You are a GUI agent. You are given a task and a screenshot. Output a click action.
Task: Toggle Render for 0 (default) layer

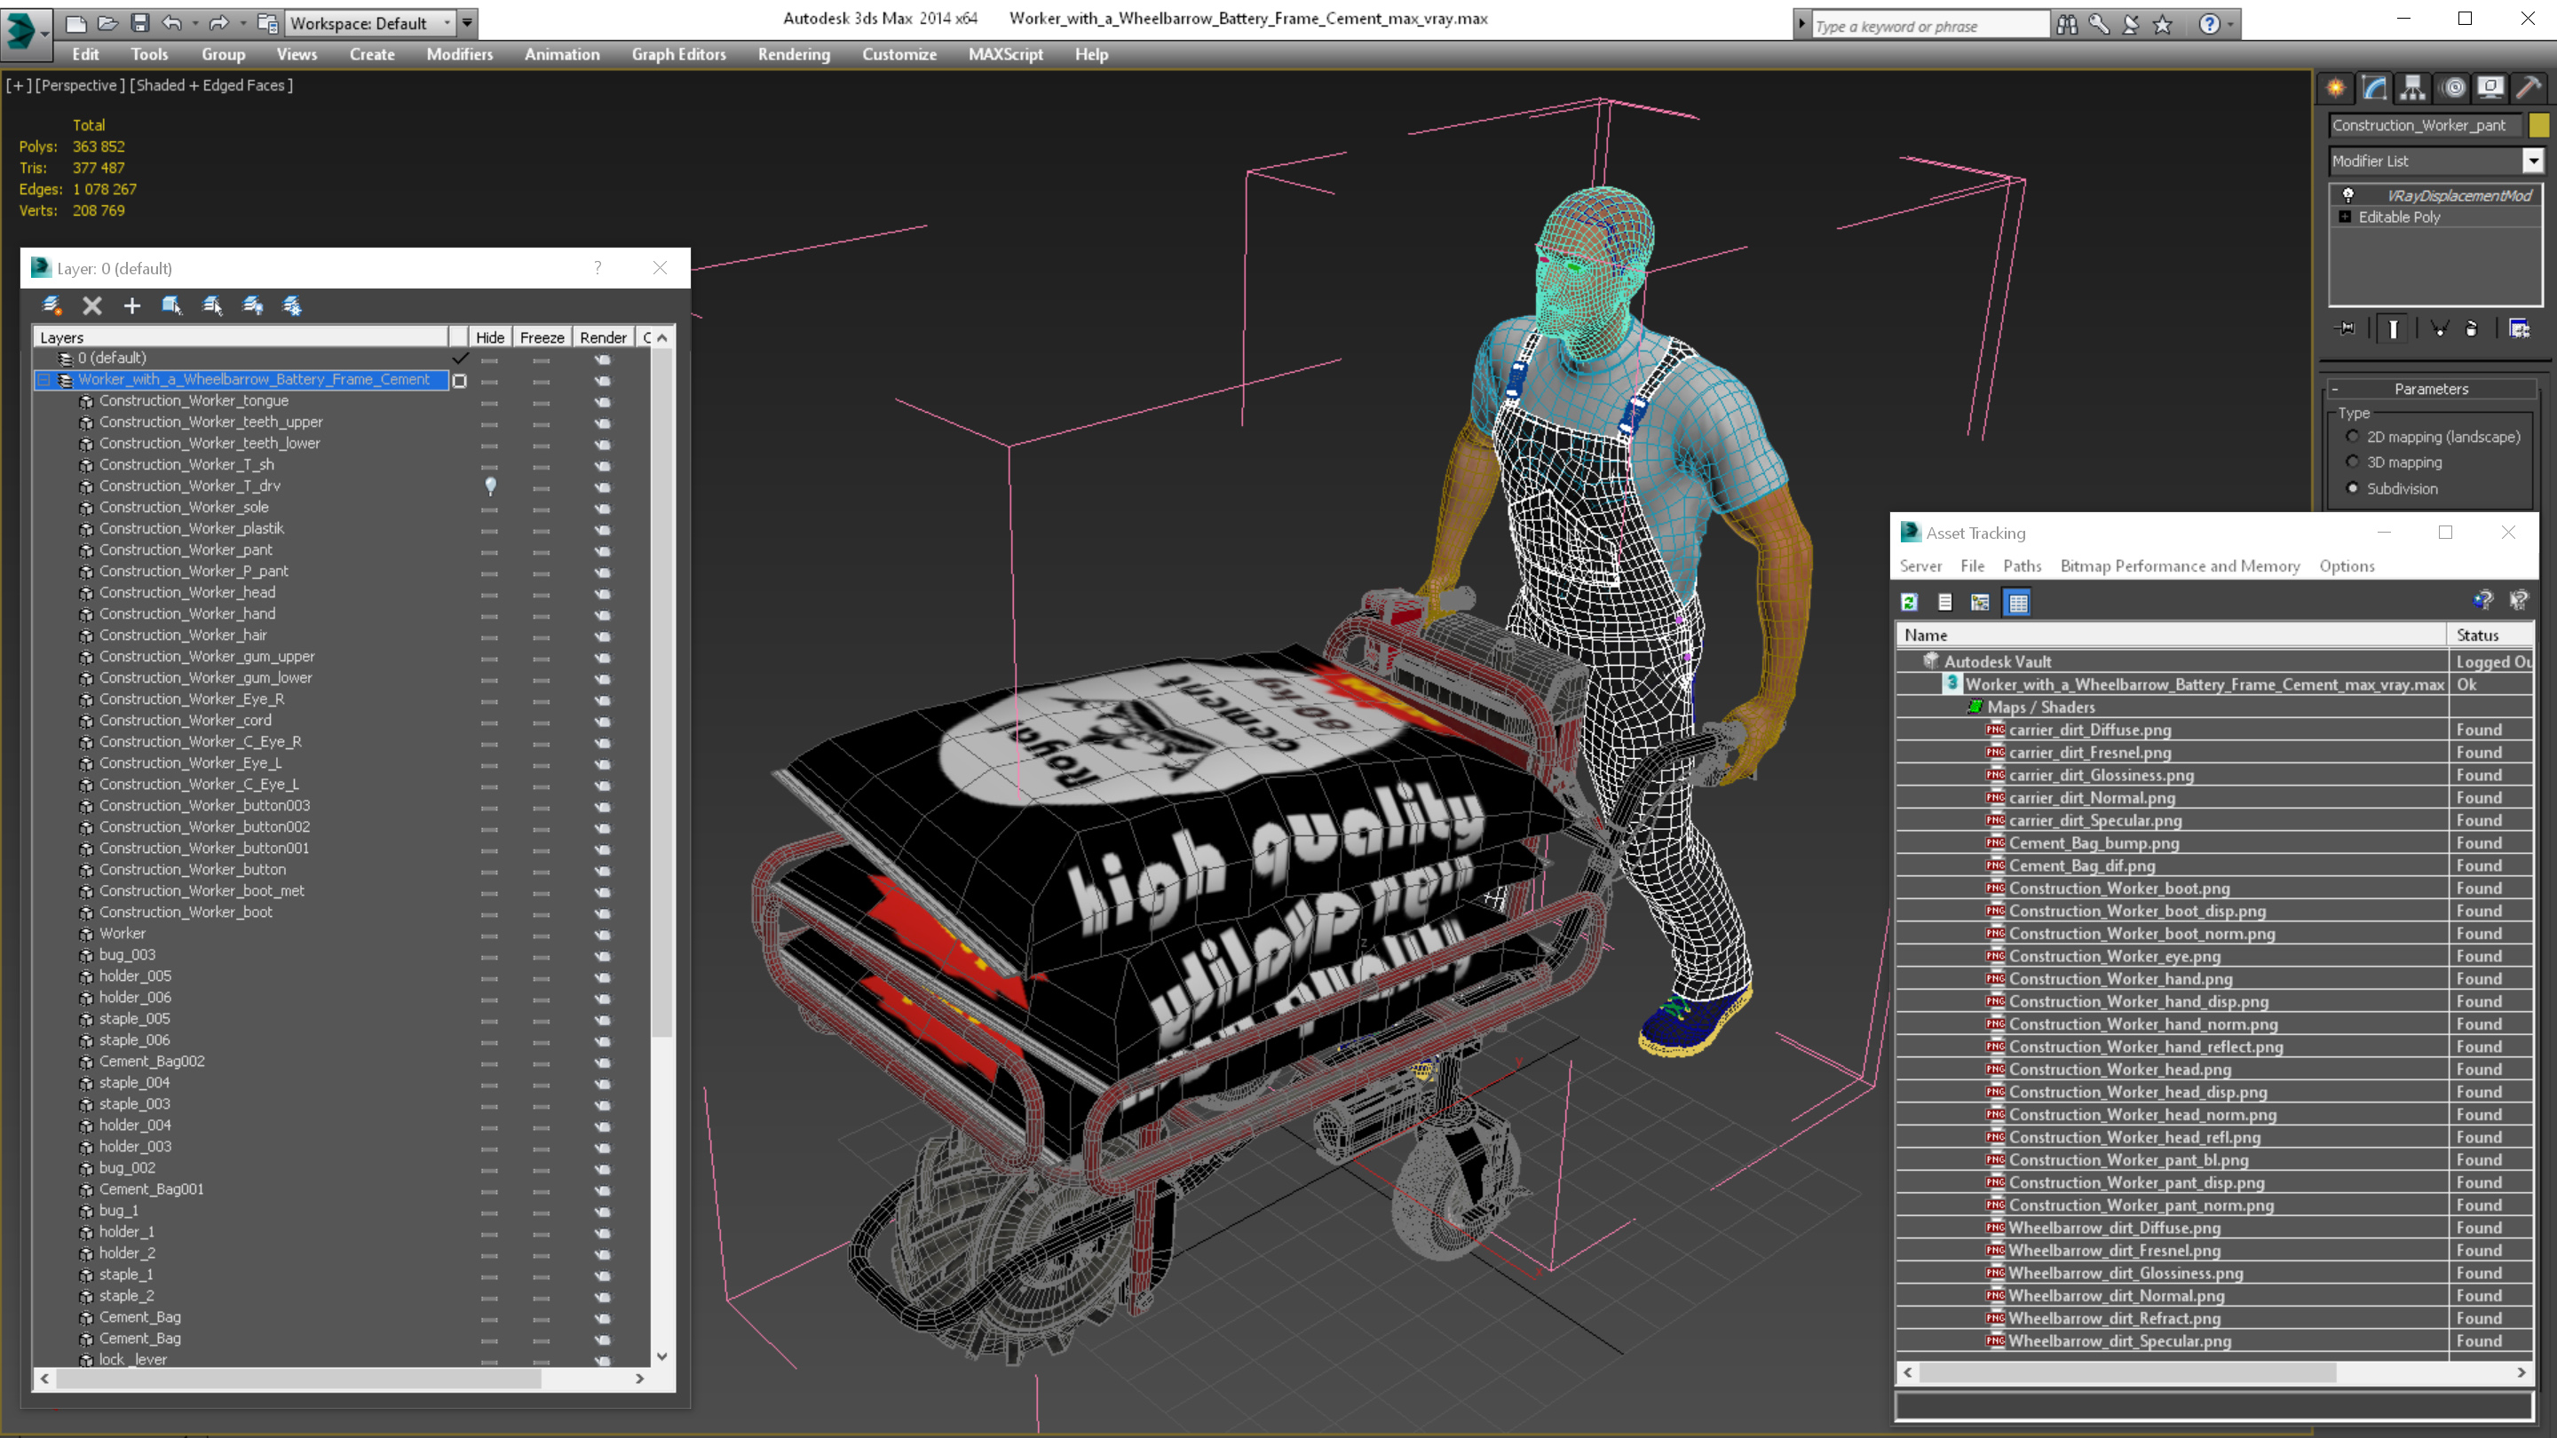tap(603, 359)
